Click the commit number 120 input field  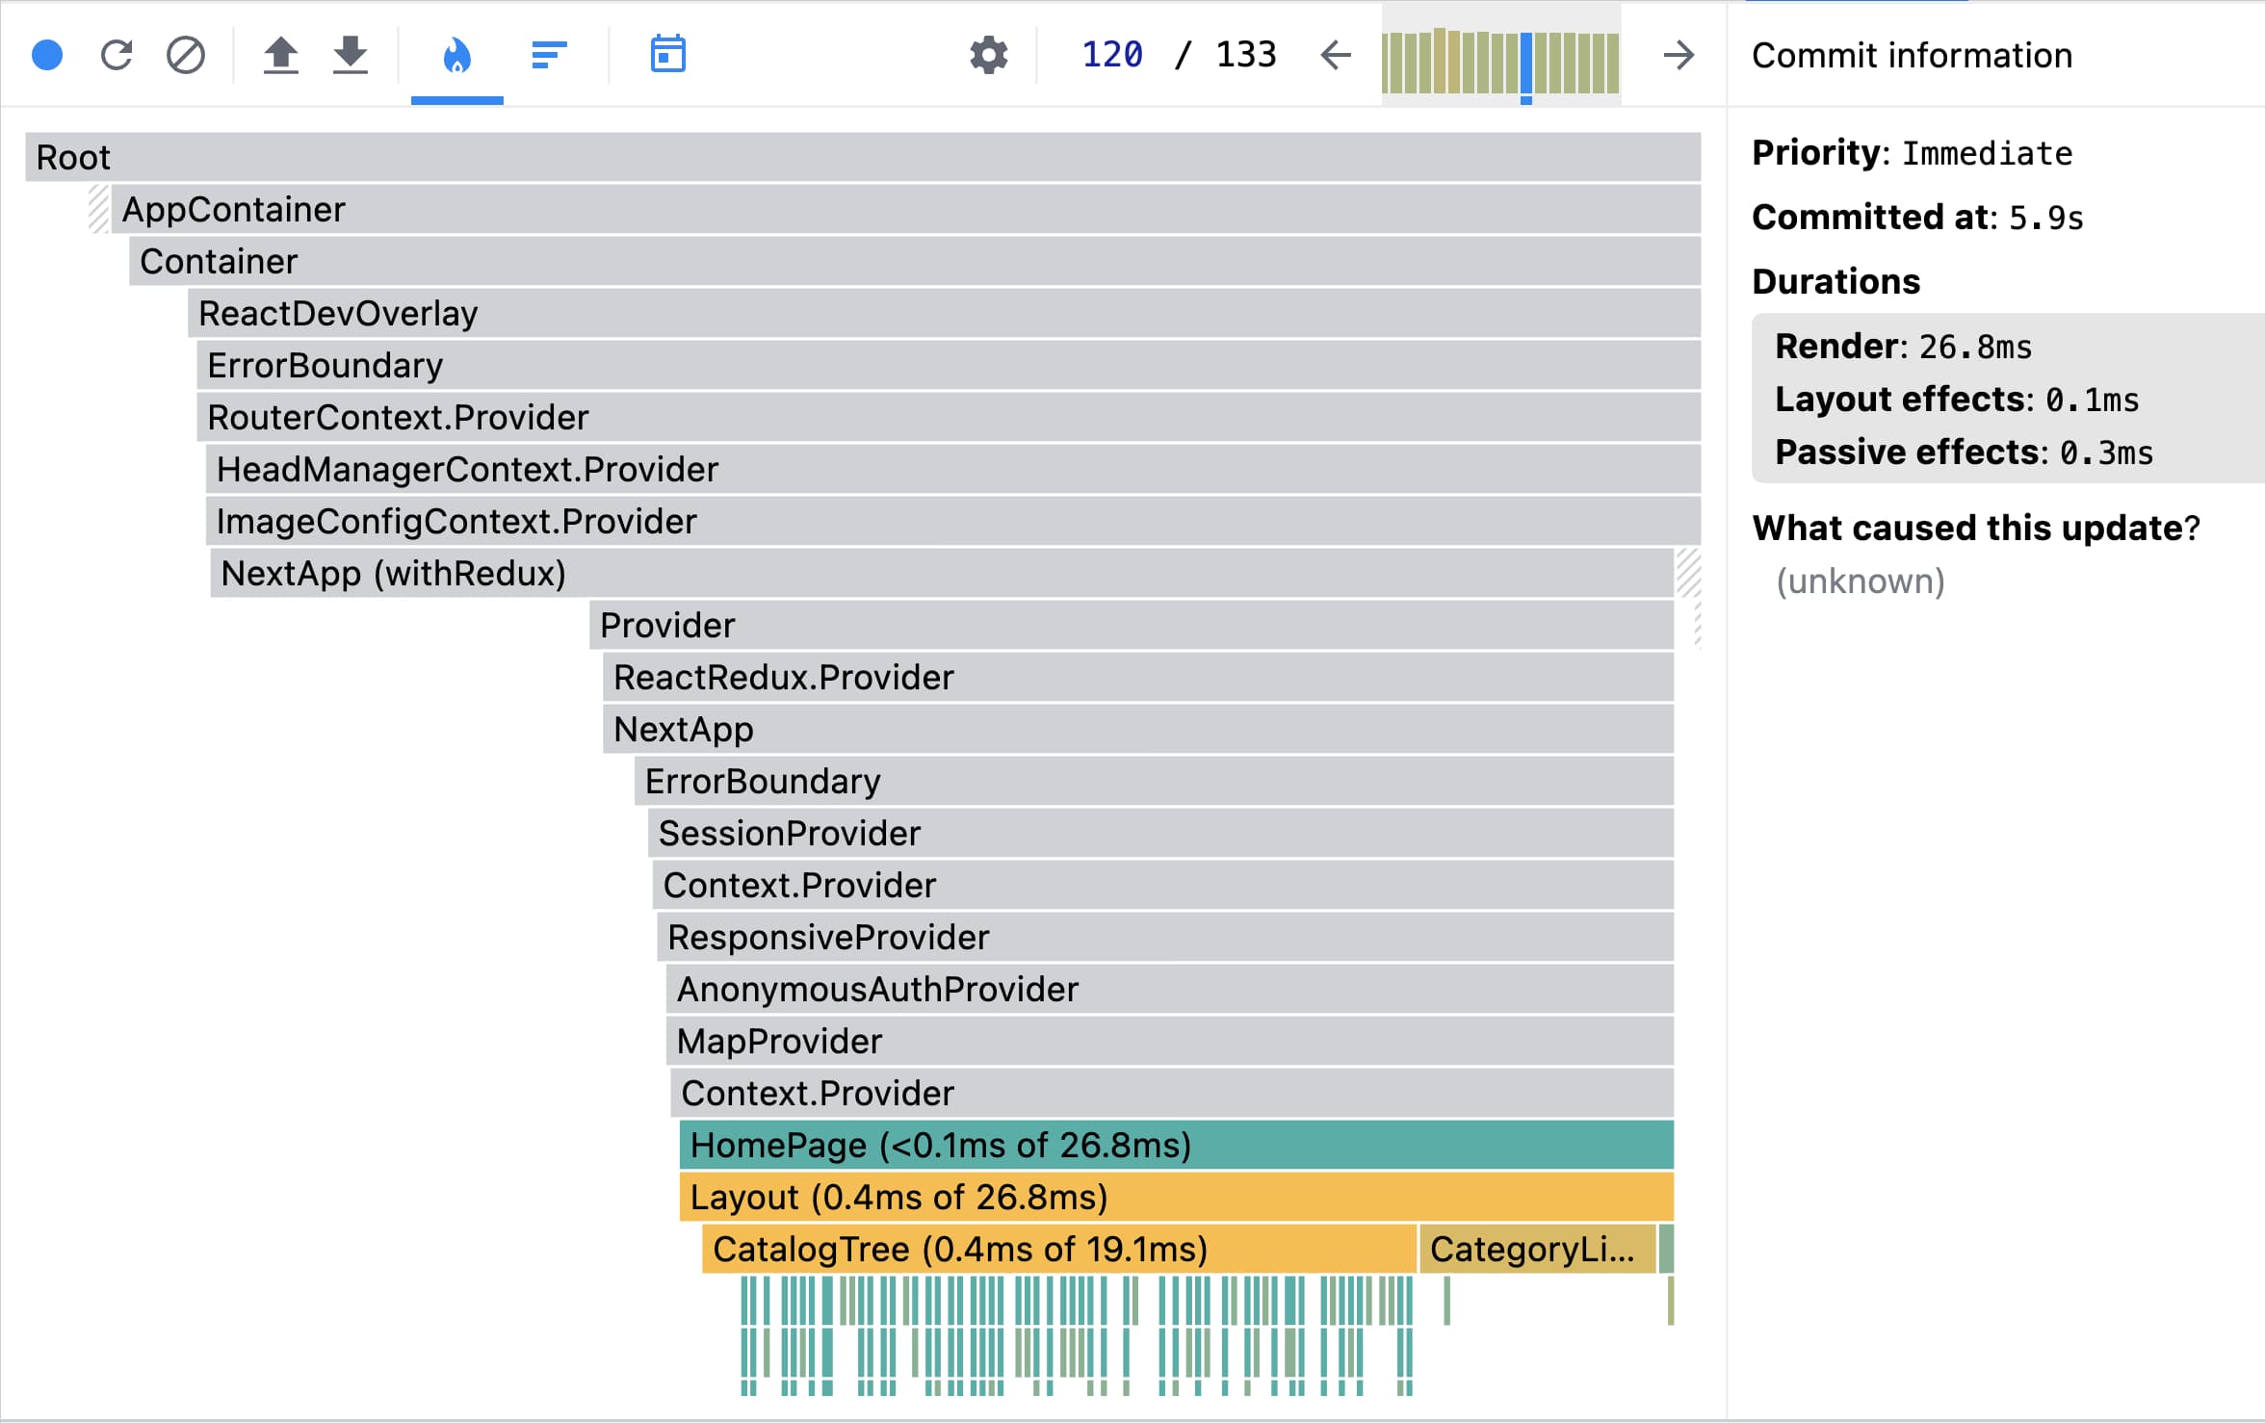(1112, 55)
